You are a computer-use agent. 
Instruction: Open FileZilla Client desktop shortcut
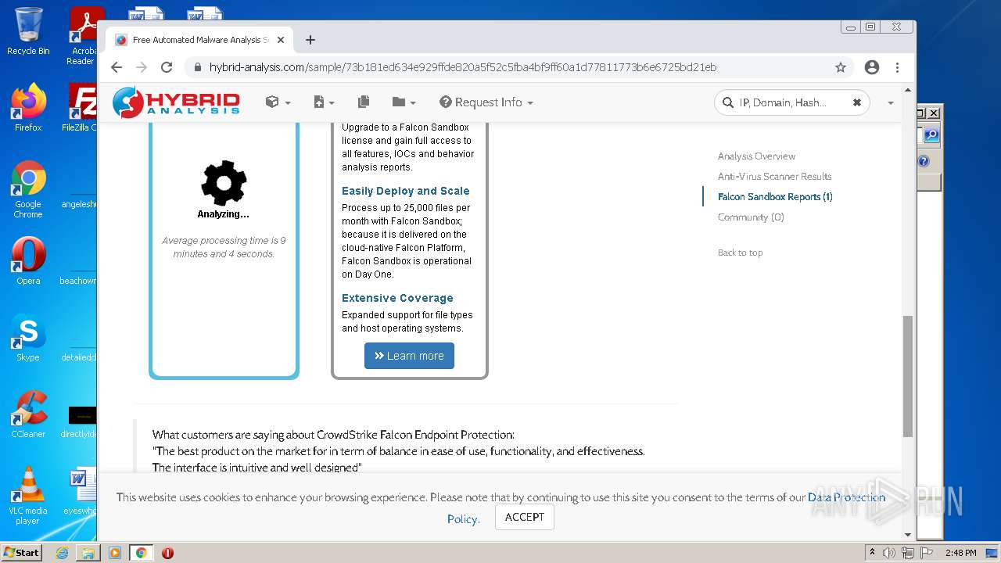(80, 107)
